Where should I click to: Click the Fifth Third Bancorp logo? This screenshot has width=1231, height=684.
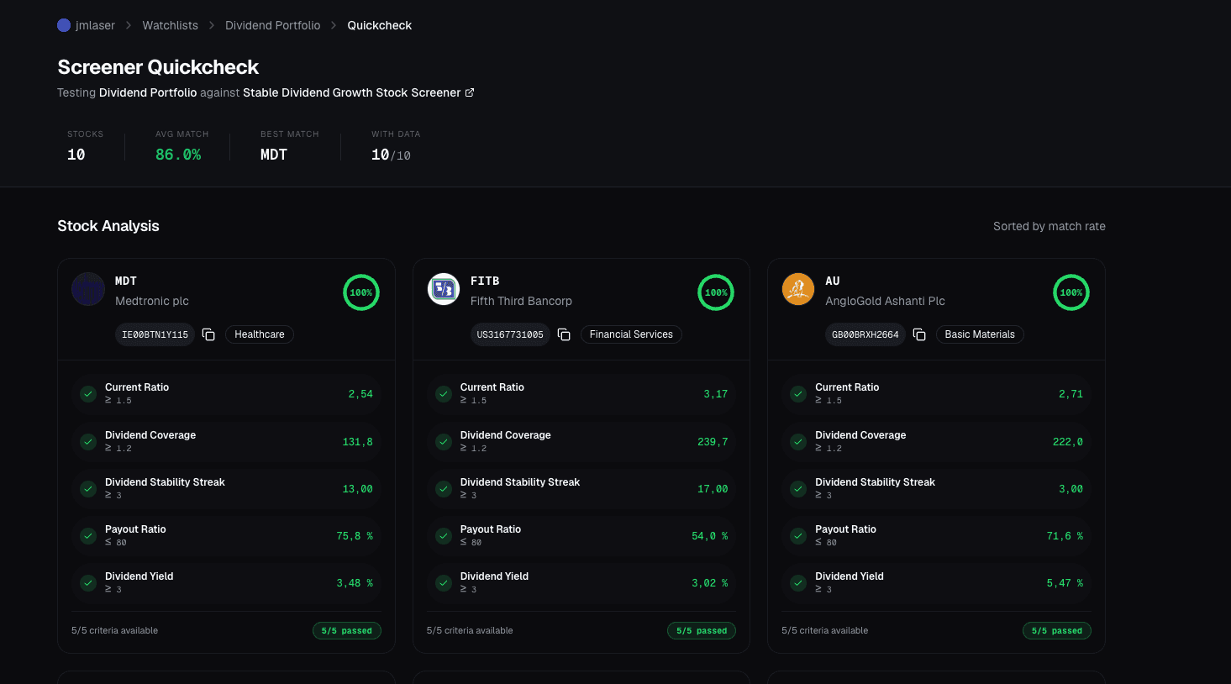tap(444, 289)
